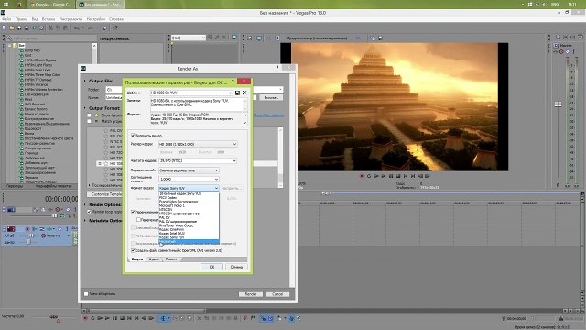Click the Save project icon in Vegas toolbar

click(19, 27)
